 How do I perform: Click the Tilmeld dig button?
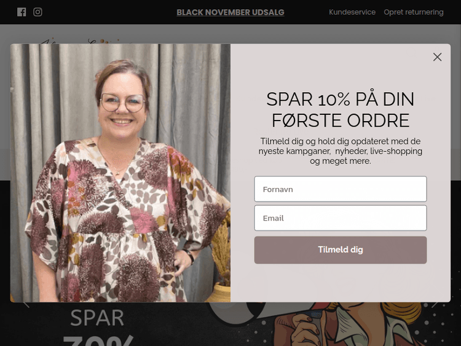coord(341,250)
